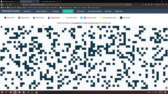Go to the browser home page

(10, 5)
